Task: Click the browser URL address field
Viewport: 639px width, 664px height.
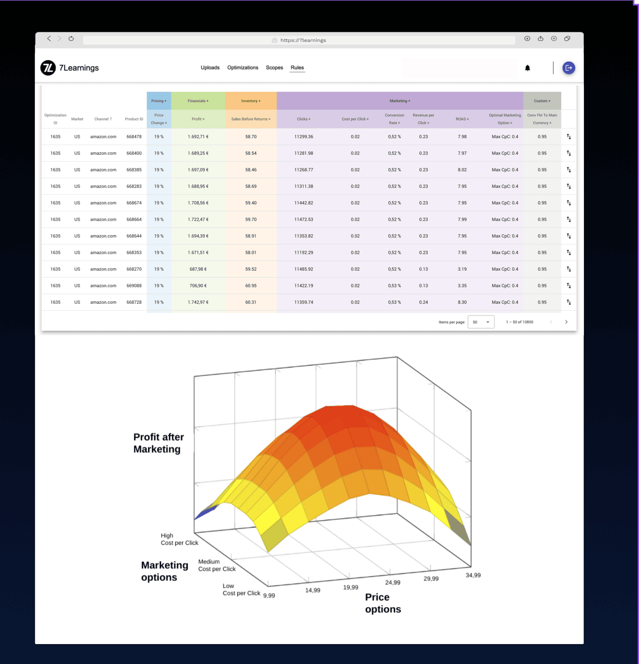Action: click(x=299, y=40)
